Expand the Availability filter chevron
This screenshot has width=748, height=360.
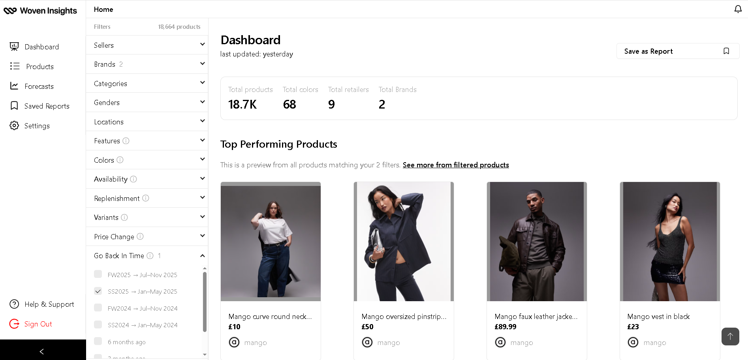pyautogui.click(x=203, y=178)
